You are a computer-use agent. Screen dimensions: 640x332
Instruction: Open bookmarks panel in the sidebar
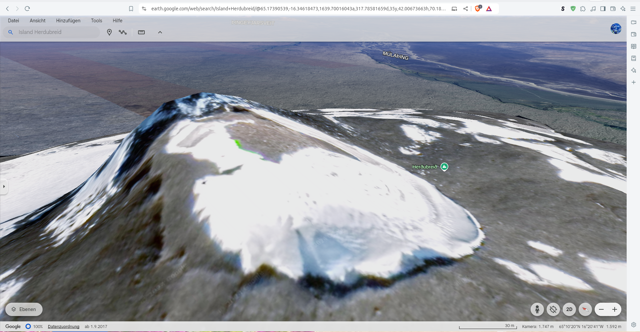click(634, 58)
